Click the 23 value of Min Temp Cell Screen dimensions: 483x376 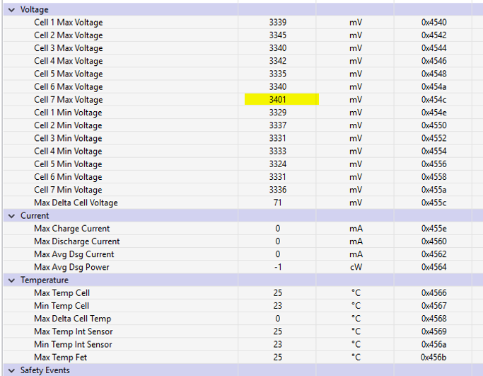click(277, 306)
